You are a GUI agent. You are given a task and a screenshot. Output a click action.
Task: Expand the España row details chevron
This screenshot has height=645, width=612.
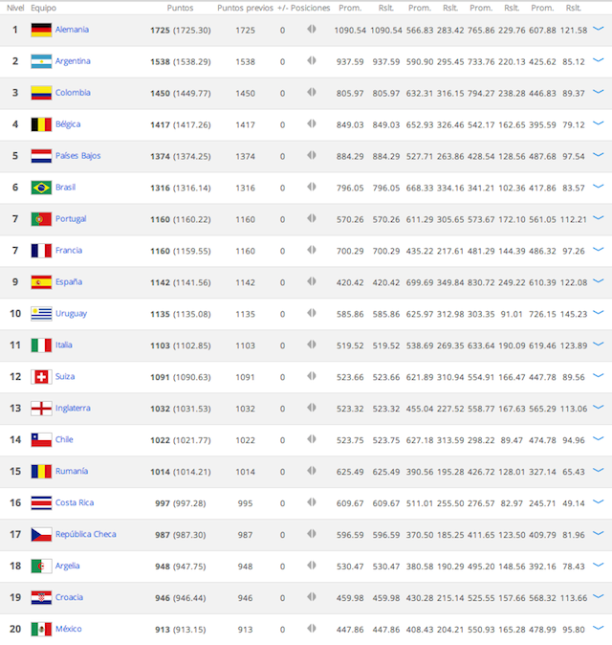coord(599,282)
